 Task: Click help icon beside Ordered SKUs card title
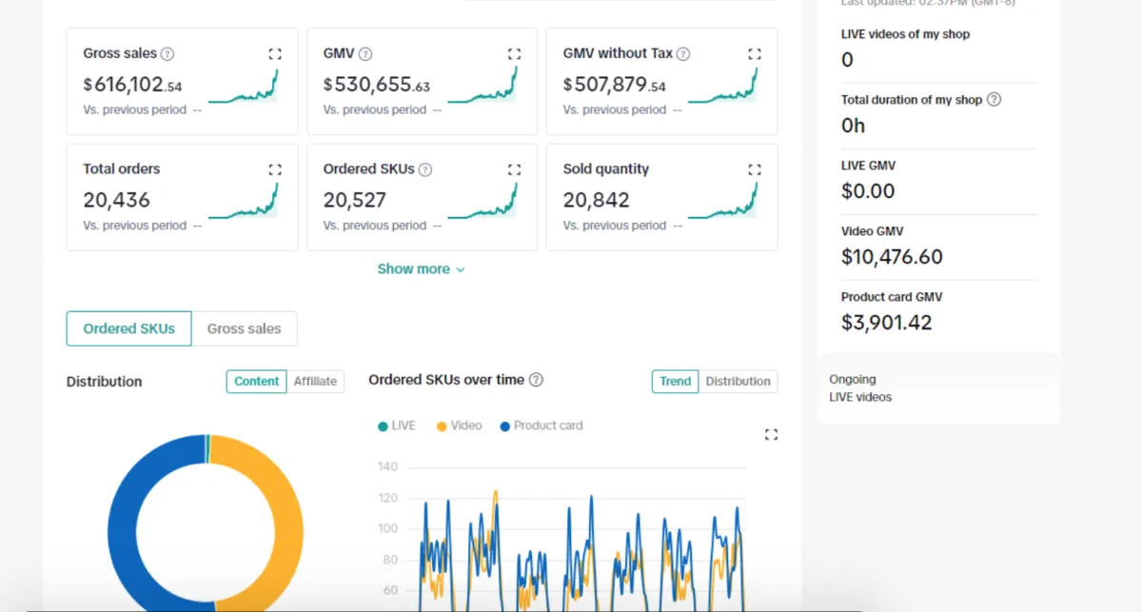click(425, 169)
